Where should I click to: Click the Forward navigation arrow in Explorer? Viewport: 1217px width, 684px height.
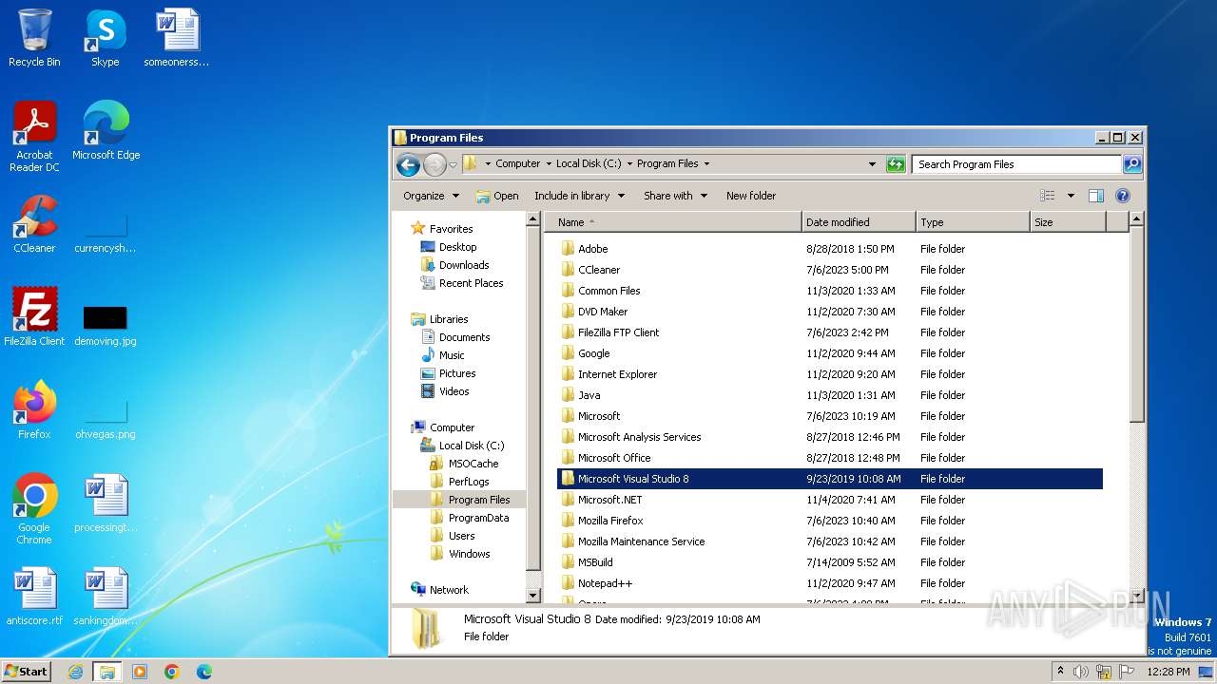click(435, 164)
